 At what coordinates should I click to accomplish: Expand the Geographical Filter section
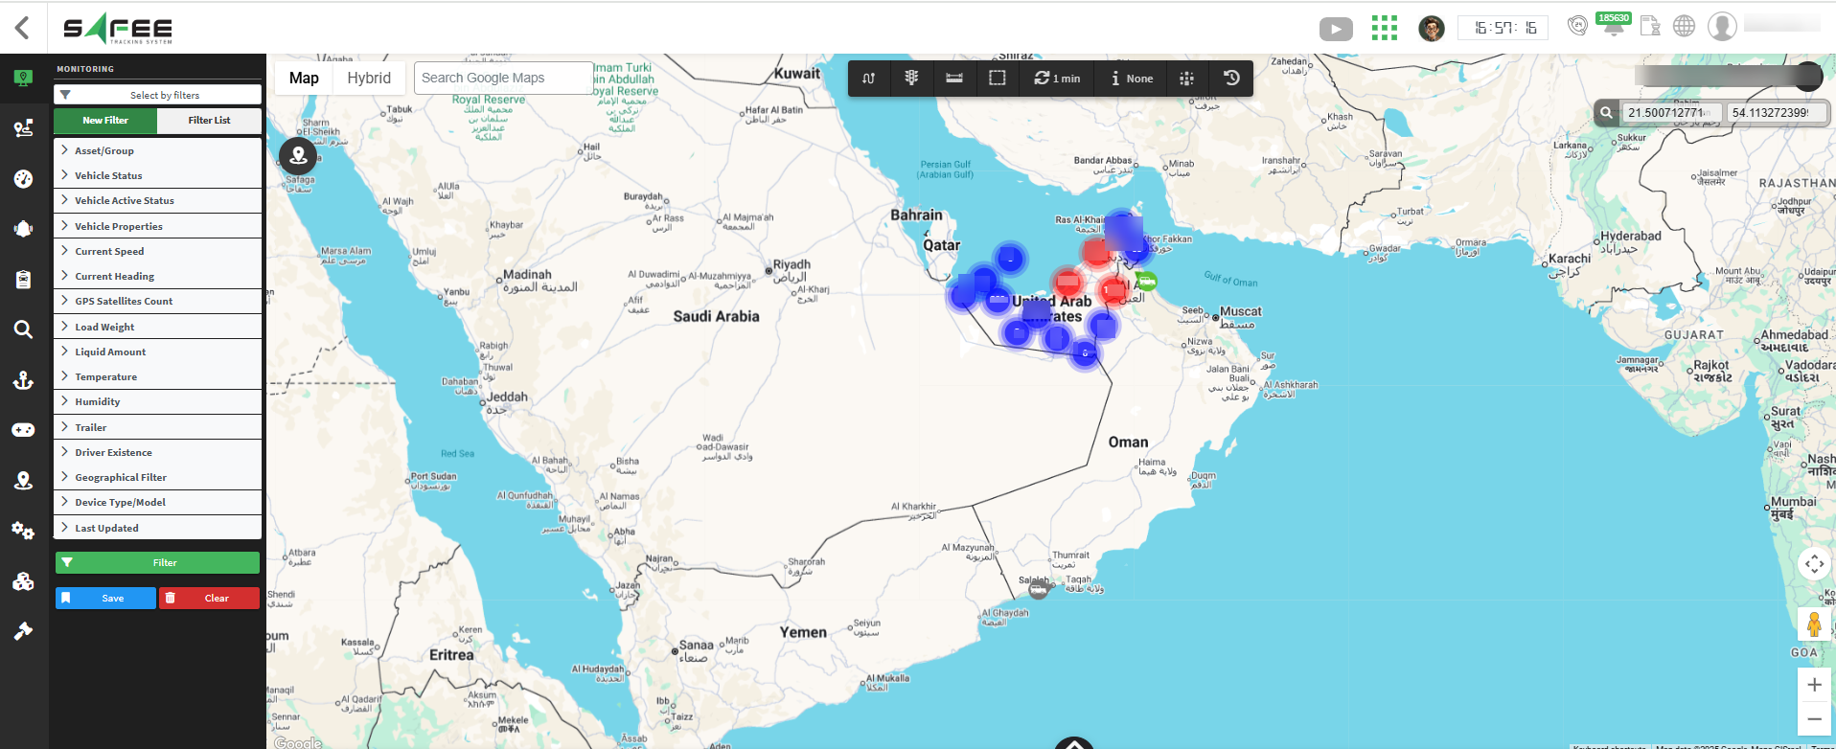point(121,477)
